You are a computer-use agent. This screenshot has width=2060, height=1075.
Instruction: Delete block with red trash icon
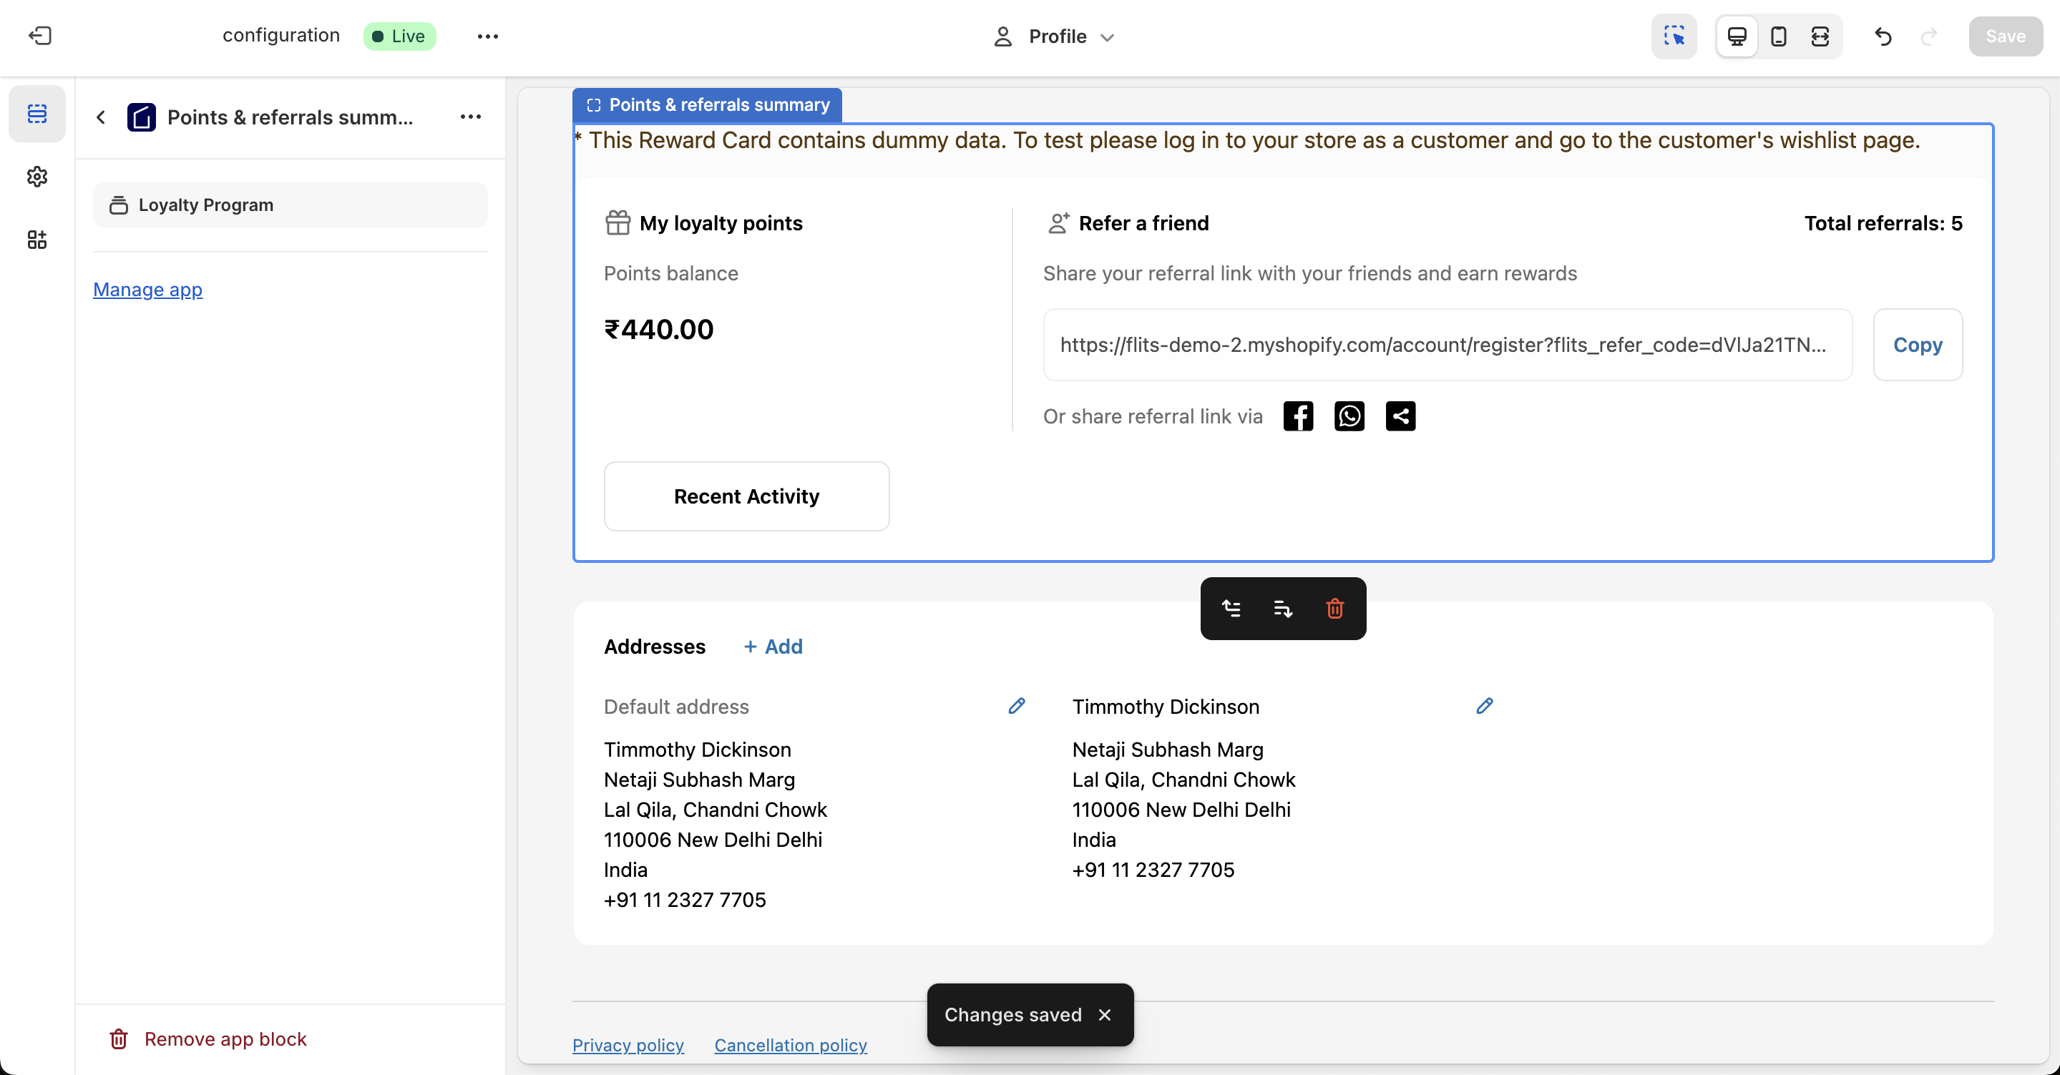[x=1334, y=608]
